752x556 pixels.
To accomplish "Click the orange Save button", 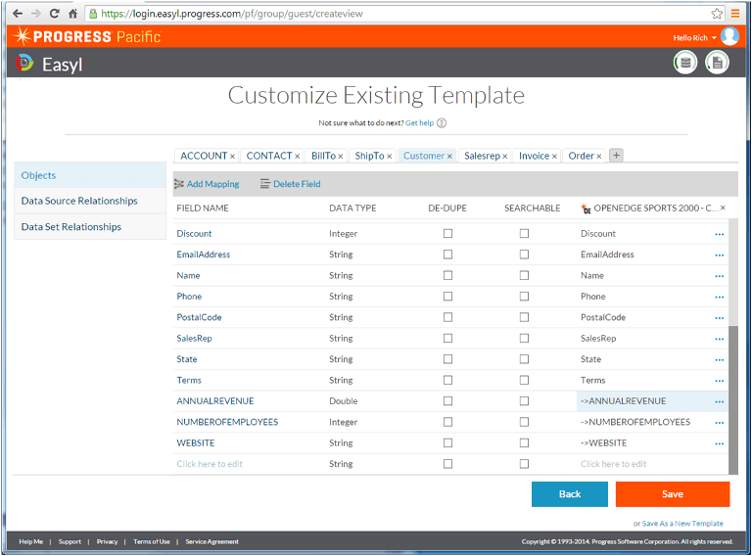I will point(672,494).
